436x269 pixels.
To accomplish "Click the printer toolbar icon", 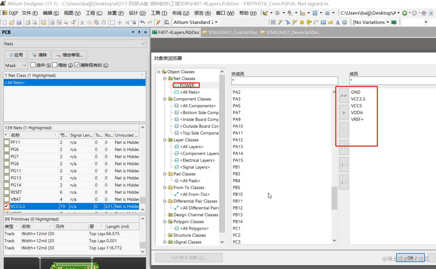I will (x=28, y=22).
